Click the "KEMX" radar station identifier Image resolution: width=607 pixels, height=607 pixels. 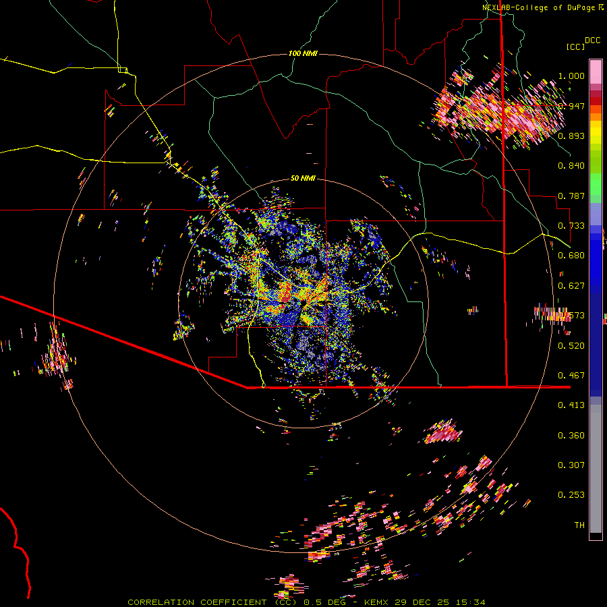point(376,602)
